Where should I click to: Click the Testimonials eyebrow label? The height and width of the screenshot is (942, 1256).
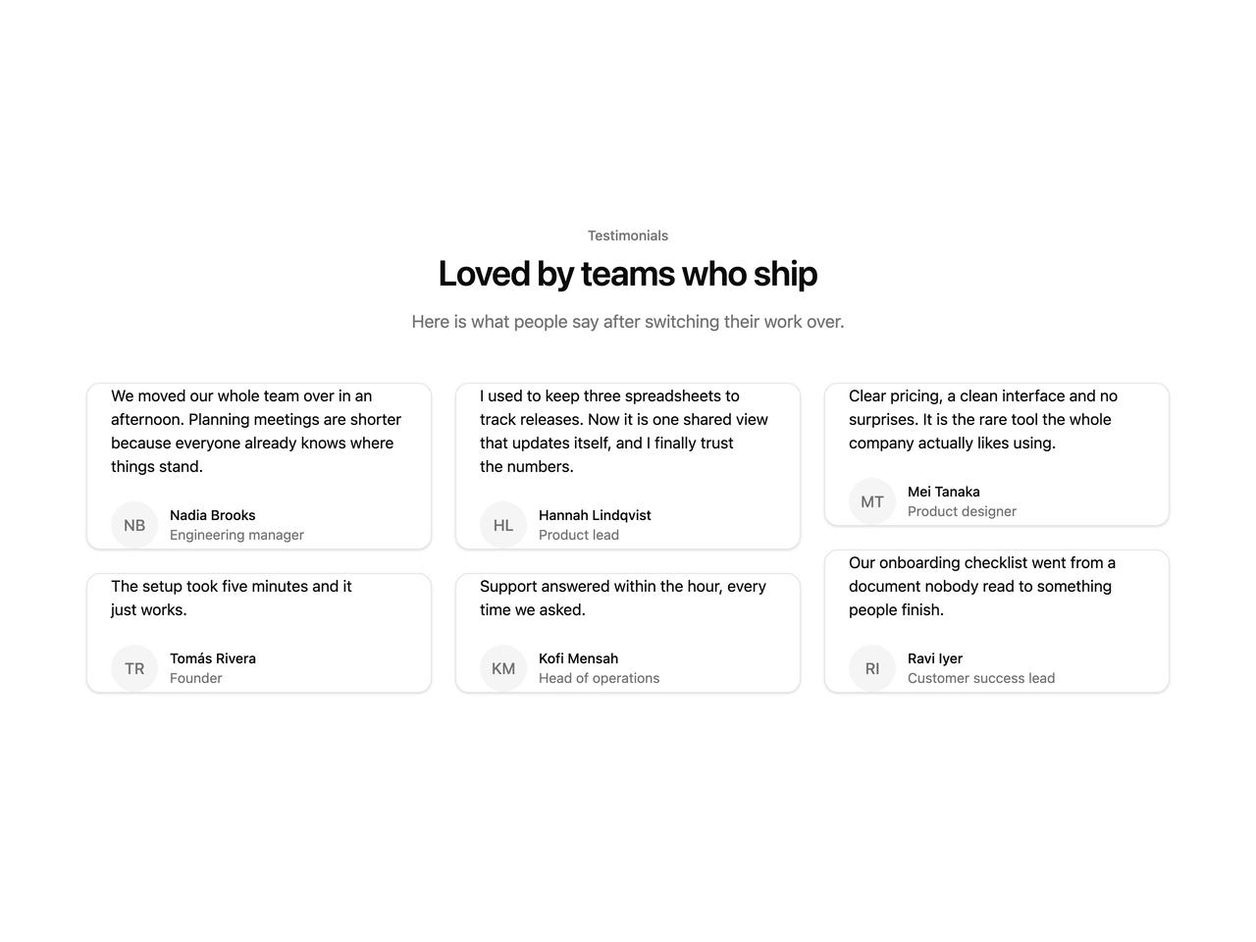(x=628, y=235)
